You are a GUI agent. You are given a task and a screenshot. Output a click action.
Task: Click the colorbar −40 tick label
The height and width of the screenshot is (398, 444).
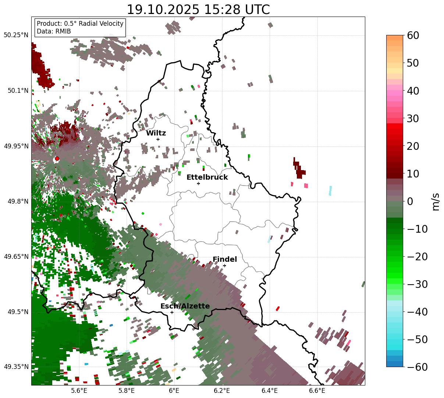point(417,312)
